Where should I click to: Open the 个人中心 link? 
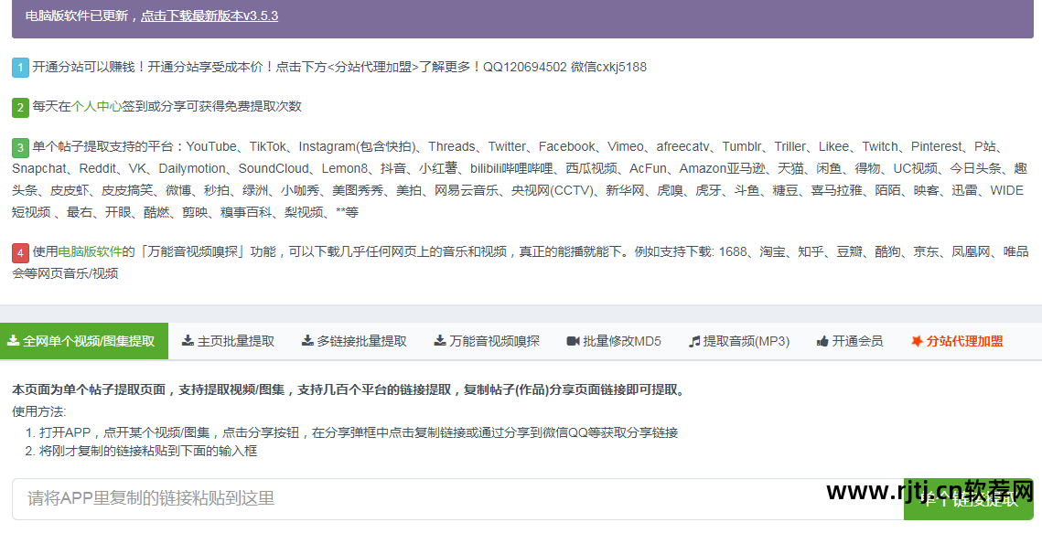[96, 106]
